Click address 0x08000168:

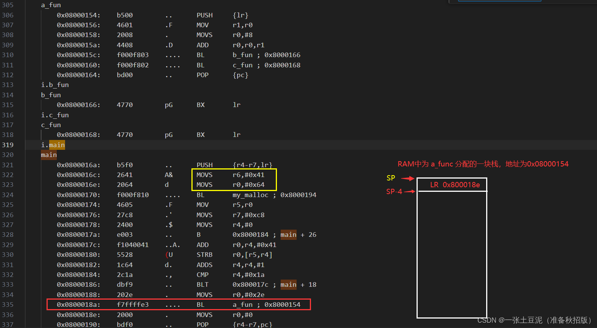[79, 135]
